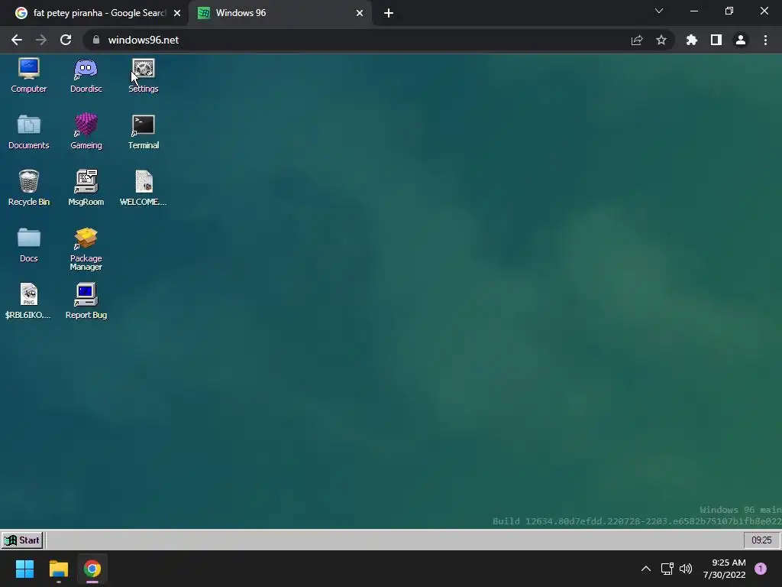Click the Chrome taskbar icon
Screen dimensions: 782x587
click(x=92, y=569)
